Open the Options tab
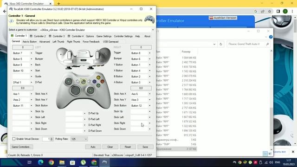Image resolution: width=297 pixels, height=167 pixels. 90,36
